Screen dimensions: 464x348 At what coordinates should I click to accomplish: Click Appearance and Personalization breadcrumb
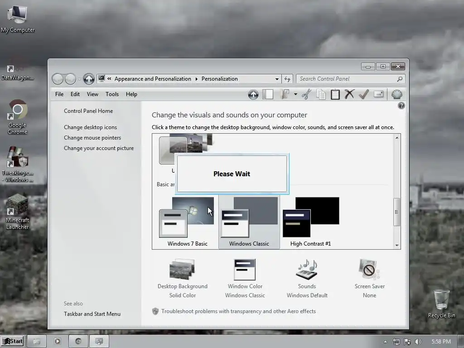[x=153, y=79]
